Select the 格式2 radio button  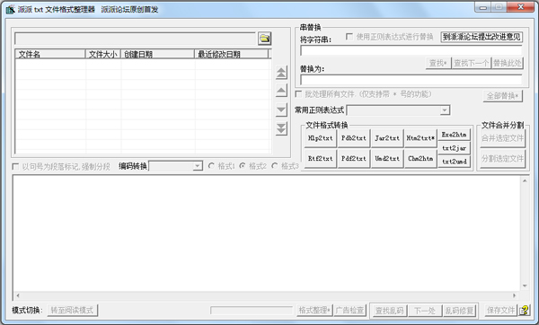point(243,166)
